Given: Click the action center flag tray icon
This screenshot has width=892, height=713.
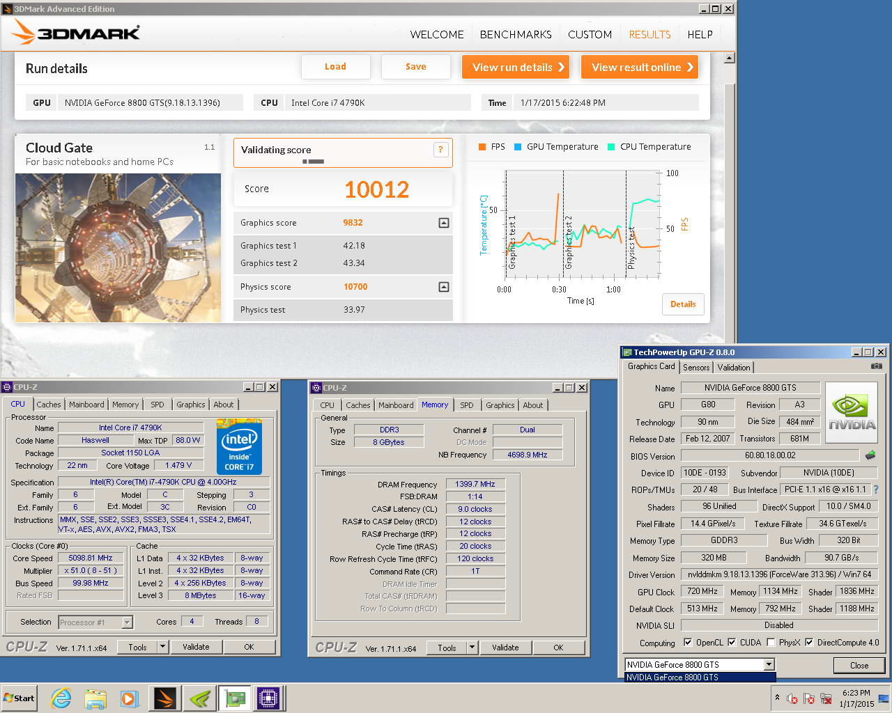Looking at the screenshot, I should [809, 698].
